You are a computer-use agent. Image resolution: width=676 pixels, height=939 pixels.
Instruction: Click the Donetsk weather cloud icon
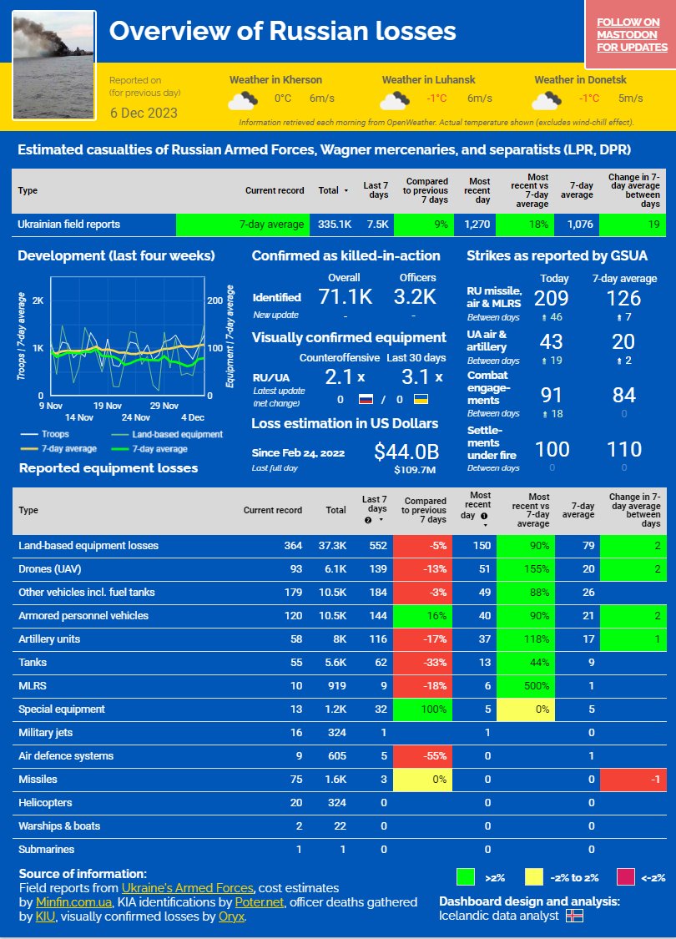[x=547, y=100]
